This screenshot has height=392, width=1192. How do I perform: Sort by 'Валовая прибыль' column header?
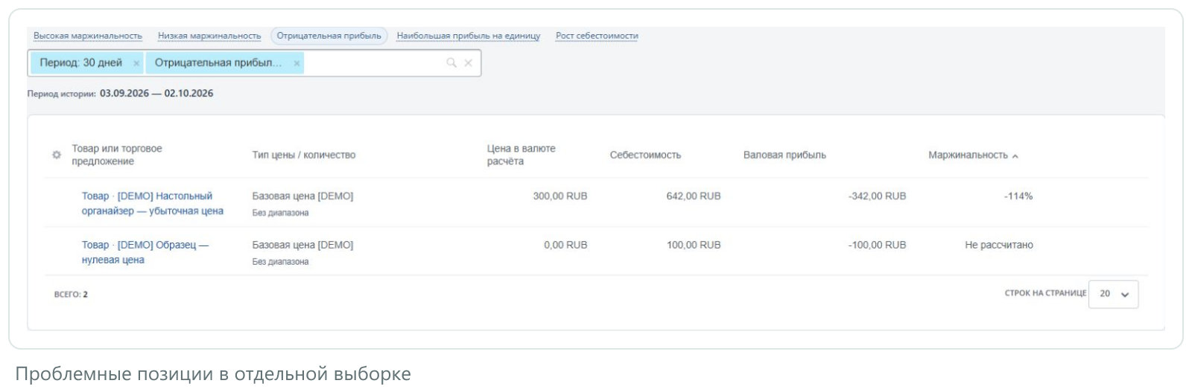(x=784, y=155)
